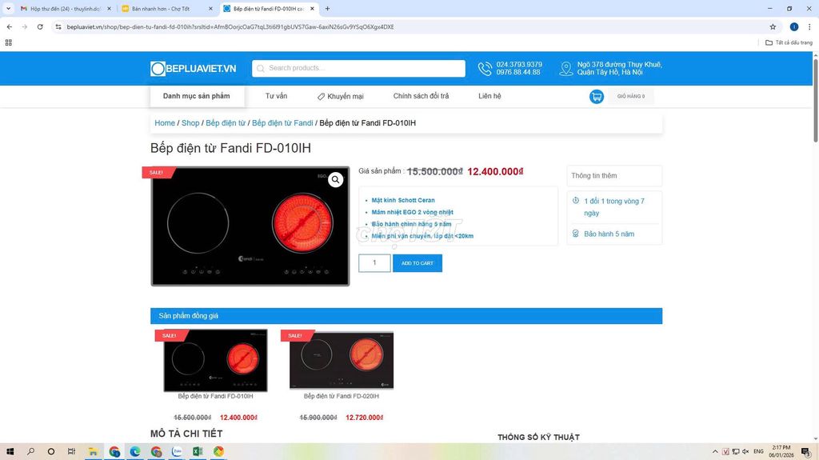The width and height of the screenshot is (819, 460).
Task: Expand the Danh mục sản phẩm menu
Action: click(197, 96)
